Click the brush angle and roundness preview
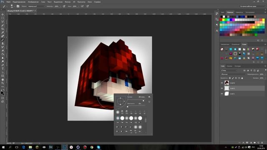This screenshot has width=267, height=150. point(120,101)
